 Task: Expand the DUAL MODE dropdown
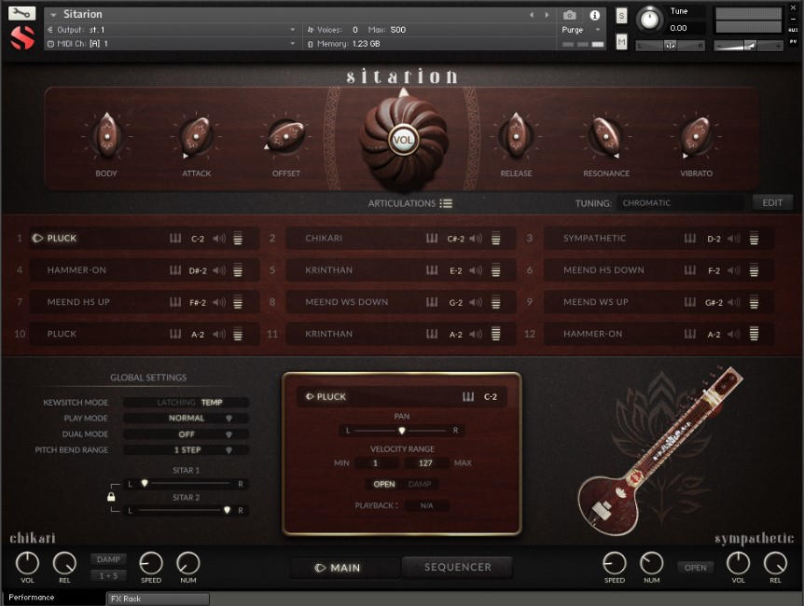(187, 434)
